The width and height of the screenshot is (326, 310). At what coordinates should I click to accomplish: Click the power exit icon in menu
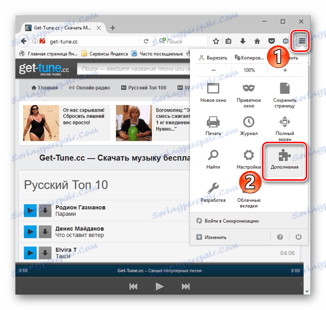(x=299, y=237)
